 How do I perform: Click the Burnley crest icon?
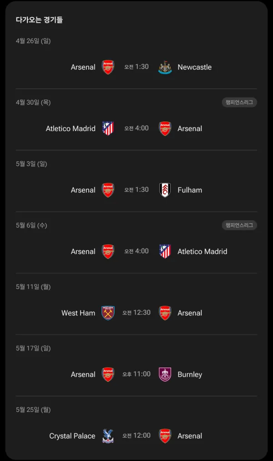(x=165, y=375)
